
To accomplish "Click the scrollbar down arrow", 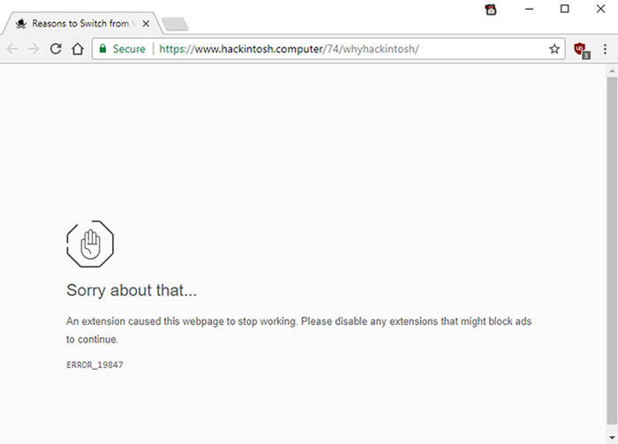I will (x=611, y=438).
